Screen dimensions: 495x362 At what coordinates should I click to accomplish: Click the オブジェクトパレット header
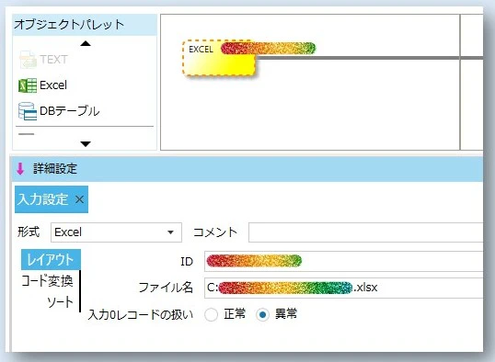pos(85,25)
